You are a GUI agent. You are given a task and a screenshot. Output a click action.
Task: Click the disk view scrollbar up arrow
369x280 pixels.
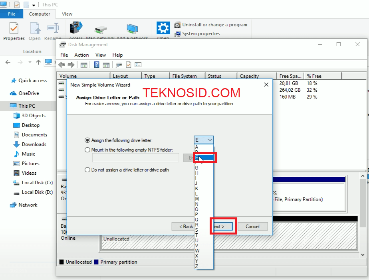[x=363, y=176]
